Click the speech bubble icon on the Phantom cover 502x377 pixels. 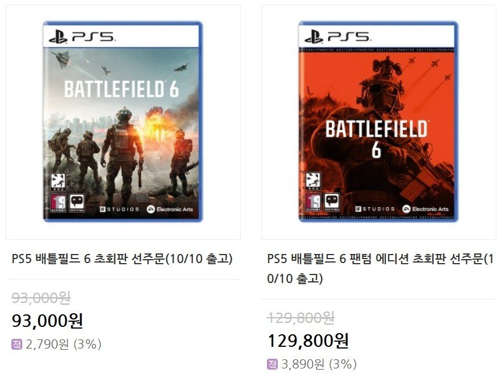pyautogui.click(x=332, y=202)
